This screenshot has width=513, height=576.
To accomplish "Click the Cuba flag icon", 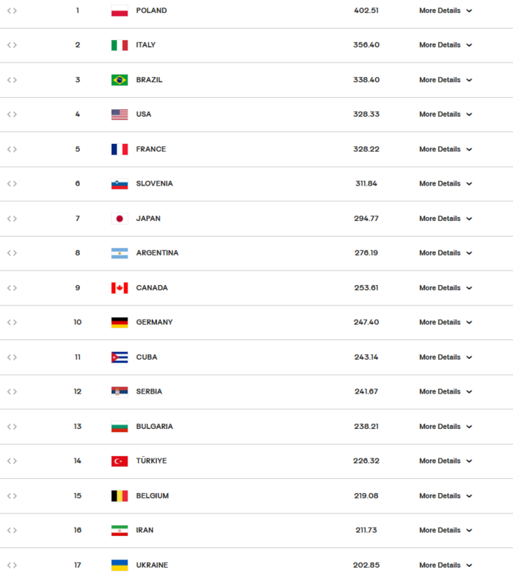I will (119, 357).
